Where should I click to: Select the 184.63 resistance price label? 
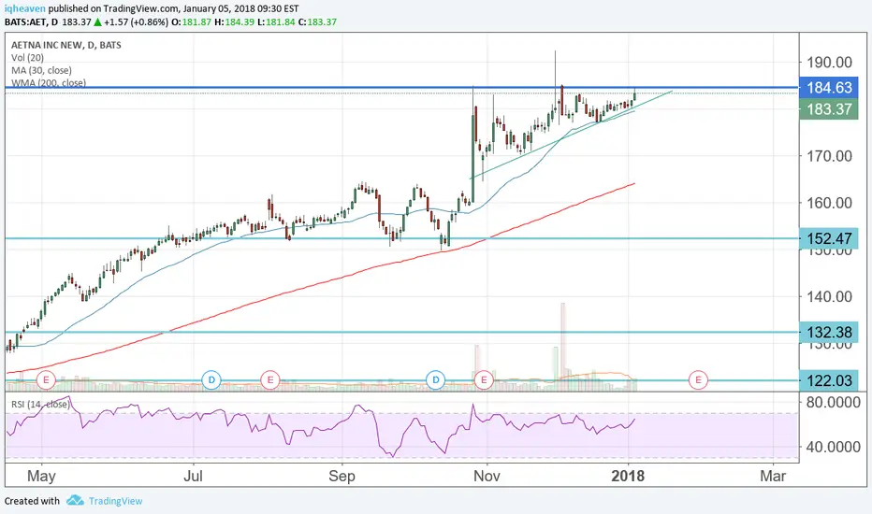(829, 88)
